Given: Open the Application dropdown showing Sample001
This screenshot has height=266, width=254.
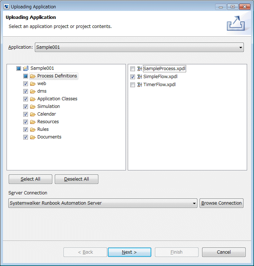Looking at the screenshot, I should tap(139, 47).
